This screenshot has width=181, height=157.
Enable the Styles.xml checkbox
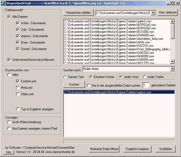coord(18,94)
